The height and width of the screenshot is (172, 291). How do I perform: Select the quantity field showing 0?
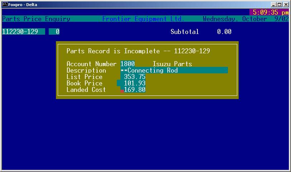tap(54, 31)
